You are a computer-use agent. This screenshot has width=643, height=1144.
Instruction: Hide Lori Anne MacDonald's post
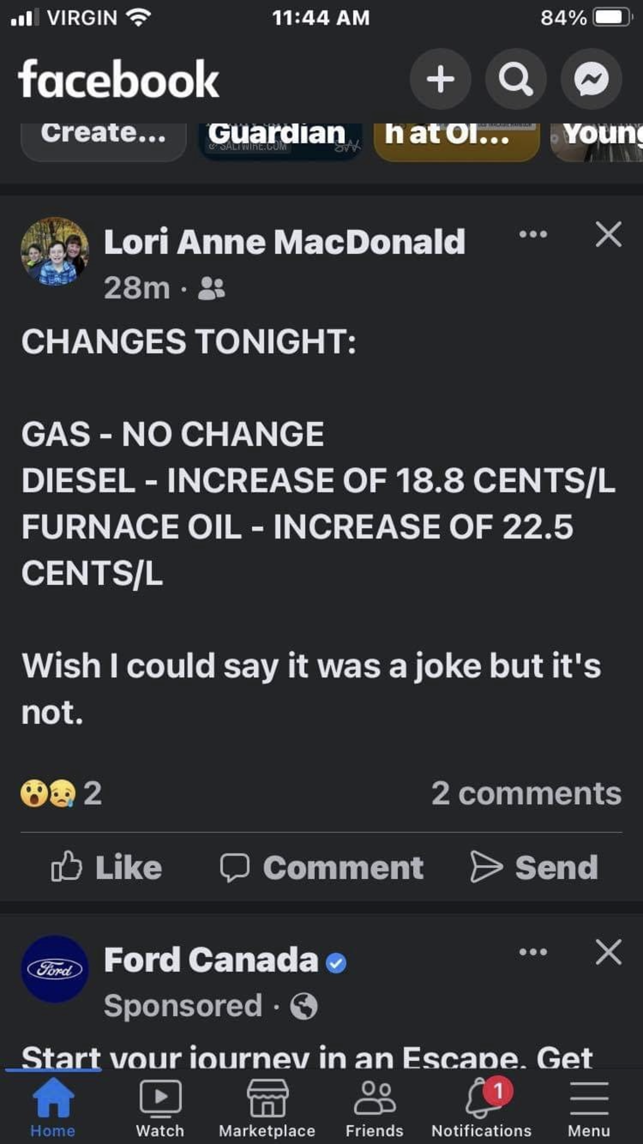point(608,234)
